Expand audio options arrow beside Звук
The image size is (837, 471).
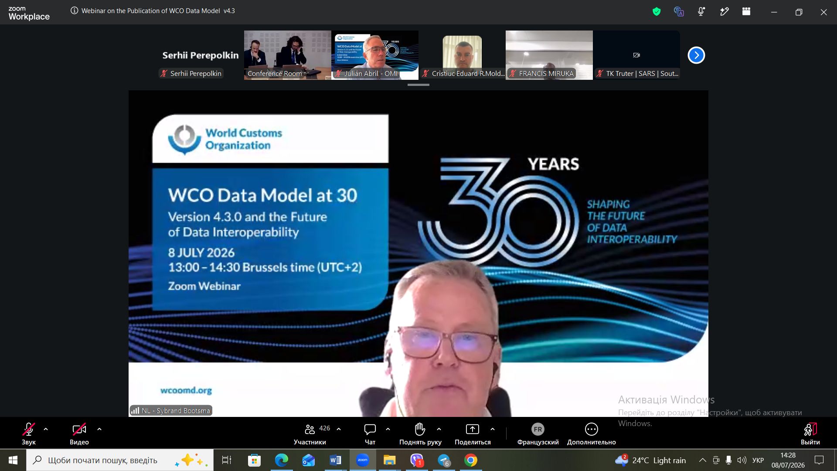(x=46, y=429)
